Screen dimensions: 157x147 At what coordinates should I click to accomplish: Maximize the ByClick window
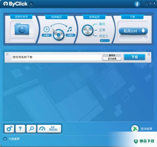click(150, 3)
